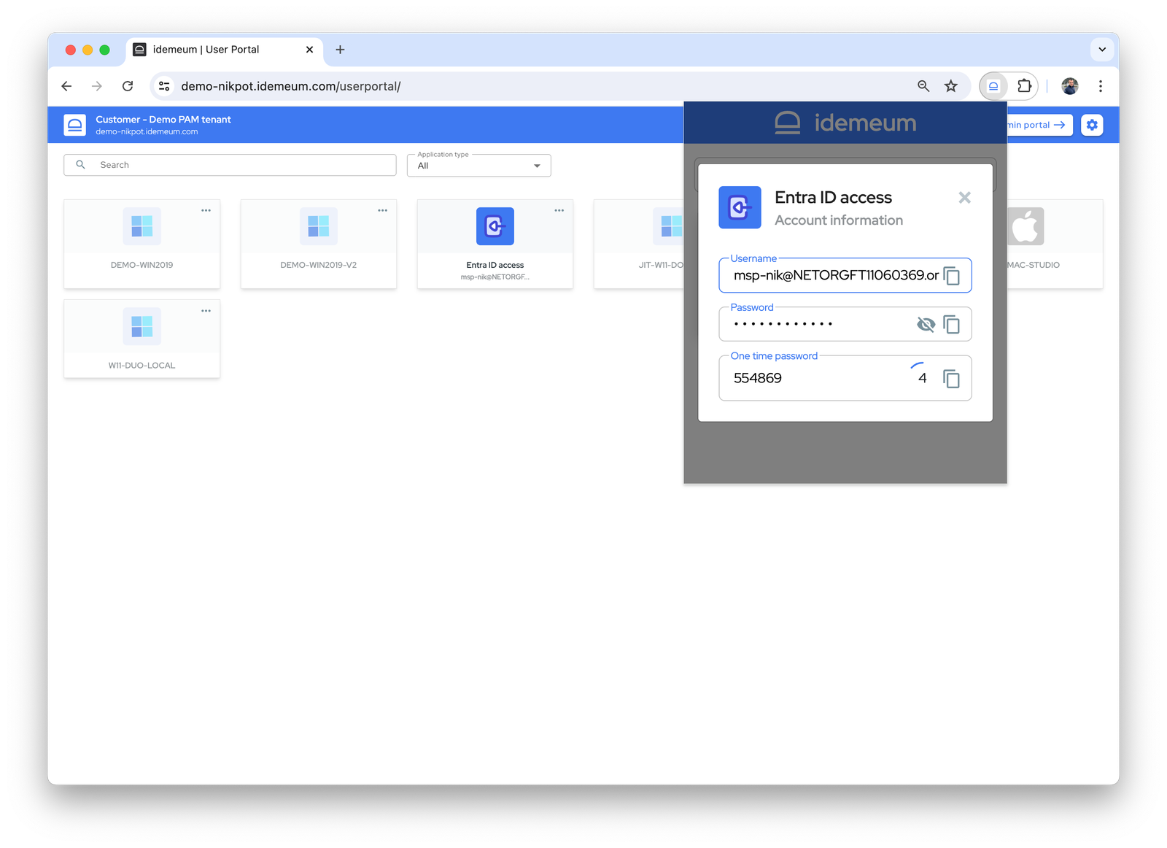
Task: Open more options for Entra ID access
Action: pyautogui.click(x=559, y=210)
